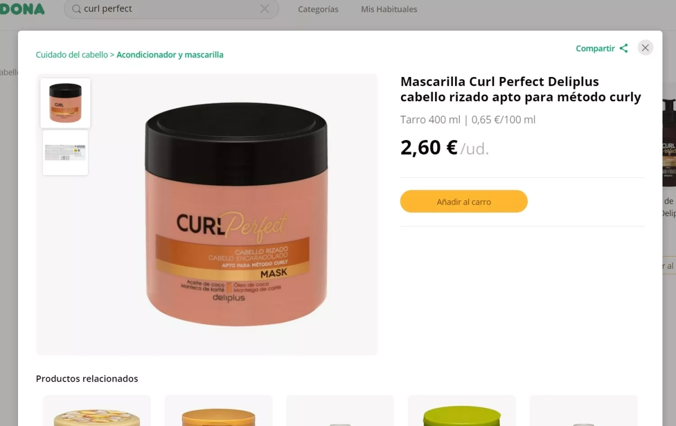This screenshot has height=426, width=676.
Task: Open first related product with yellow lid
Action: click(x=97, y=411)
